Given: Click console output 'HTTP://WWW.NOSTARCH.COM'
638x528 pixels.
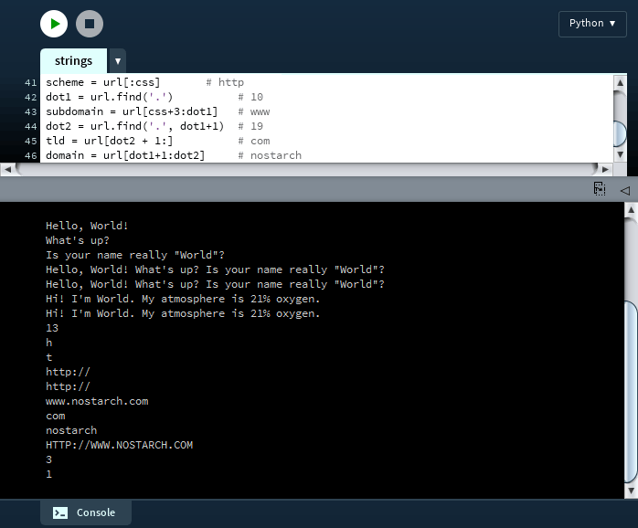Looking at the screenshot, I should (x=119, y=445).
